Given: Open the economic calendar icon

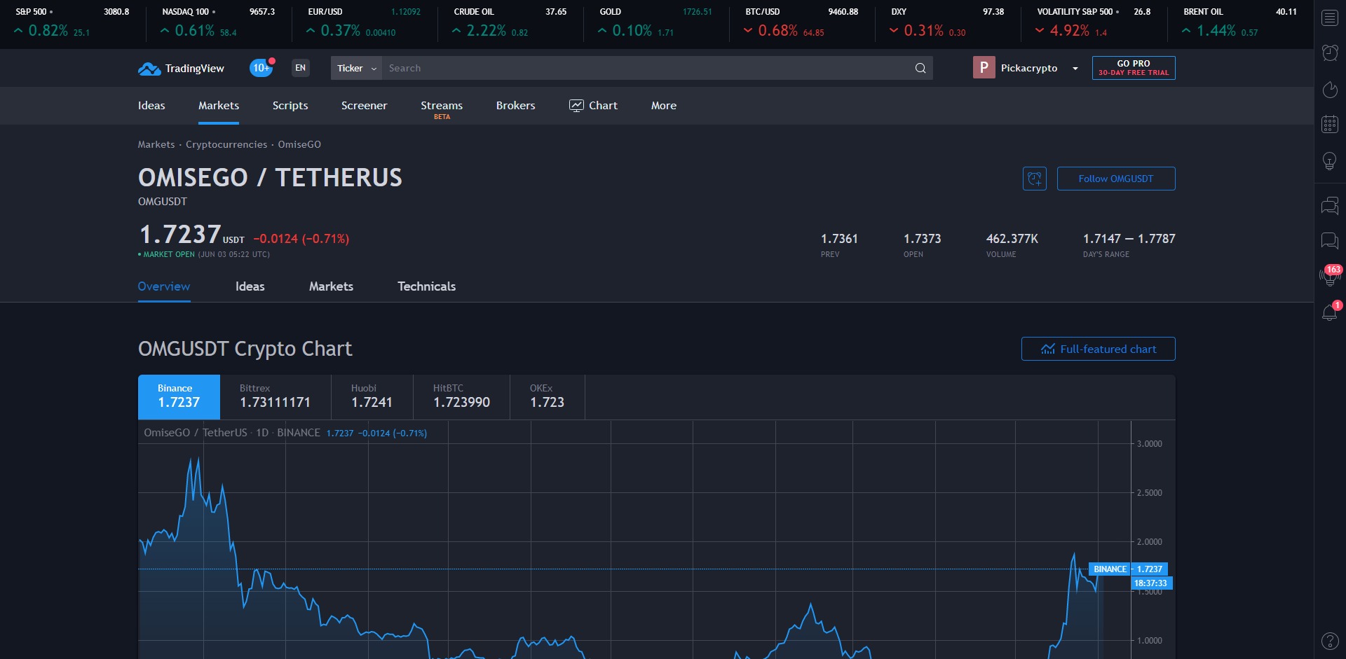Looking at the screenshot, I should click(x=1330, y=125).
